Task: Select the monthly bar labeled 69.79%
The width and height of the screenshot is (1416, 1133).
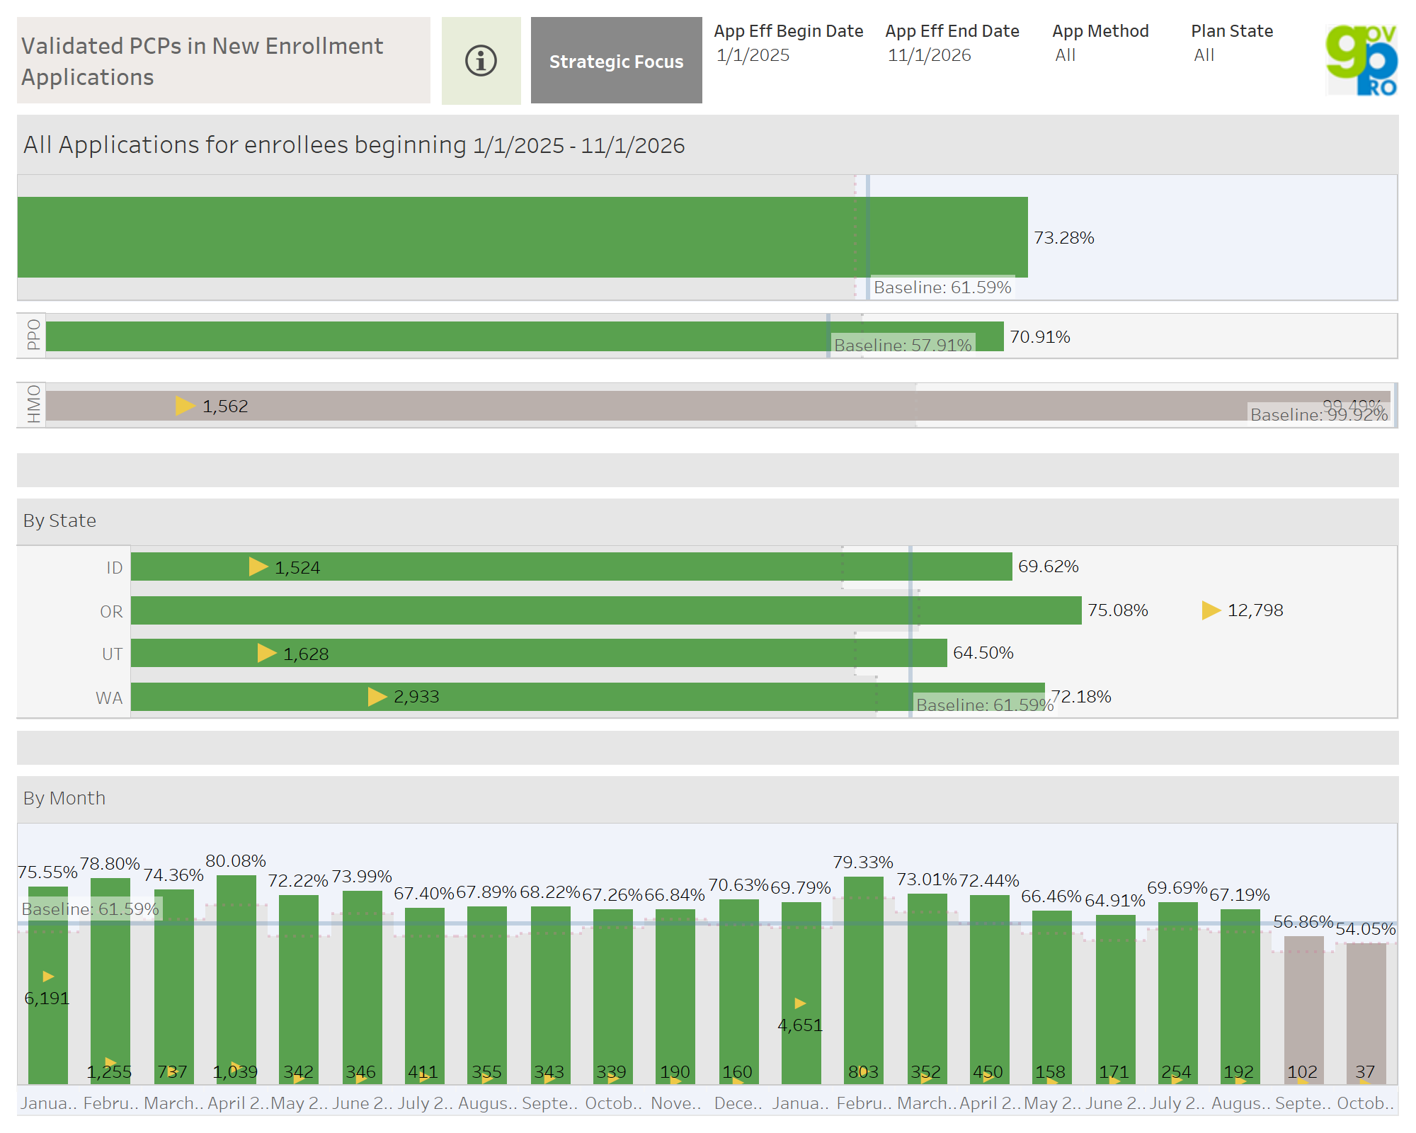Action: [801, 993]
